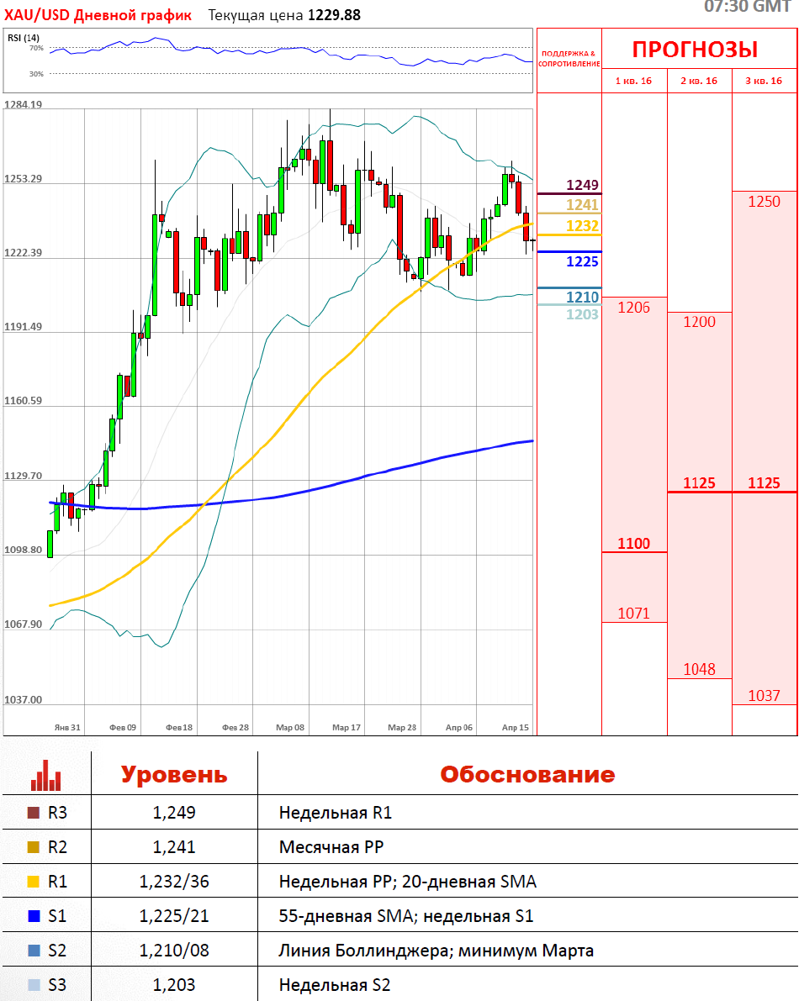The width and height of the screenshot is (799, 1001).
Task: Click the 'Апр 15' date axis label
Action: coord(516,727)
